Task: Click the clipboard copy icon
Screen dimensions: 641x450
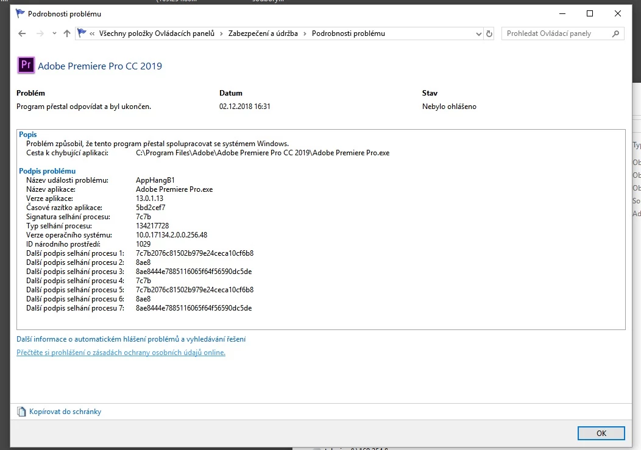Action: coord(21,412)
